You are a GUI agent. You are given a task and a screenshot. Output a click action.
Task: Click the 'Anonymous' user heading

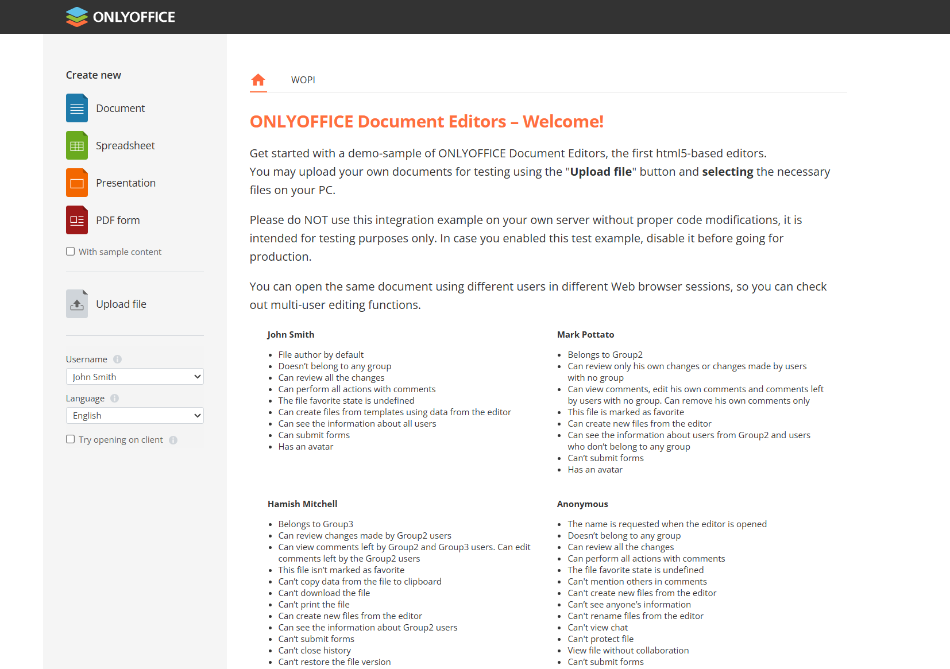[x=582, y=504]
